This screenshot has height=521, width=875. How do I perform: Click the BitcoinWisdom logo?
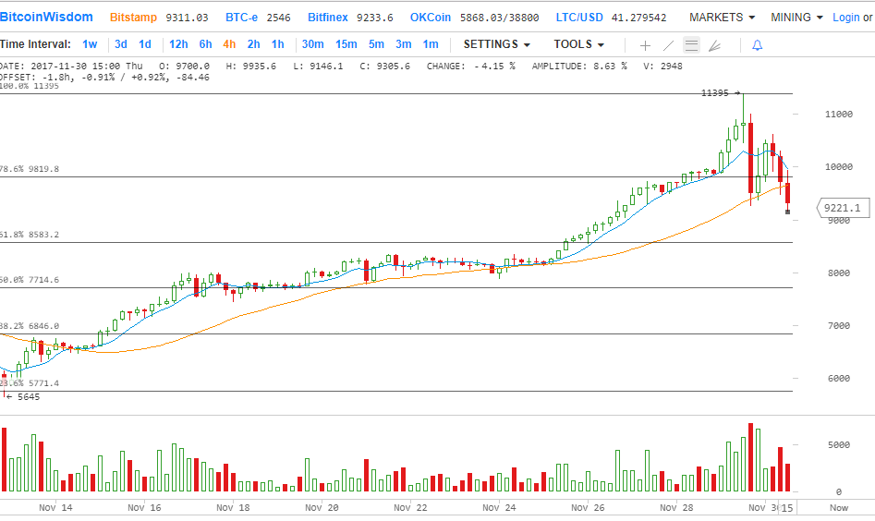coord(47,18)
